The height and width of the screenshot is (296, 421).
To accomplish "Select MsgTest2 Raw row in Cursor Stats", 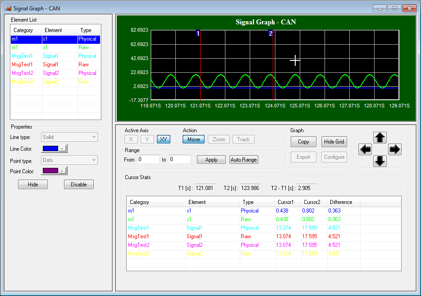I will tap(264, 254).
